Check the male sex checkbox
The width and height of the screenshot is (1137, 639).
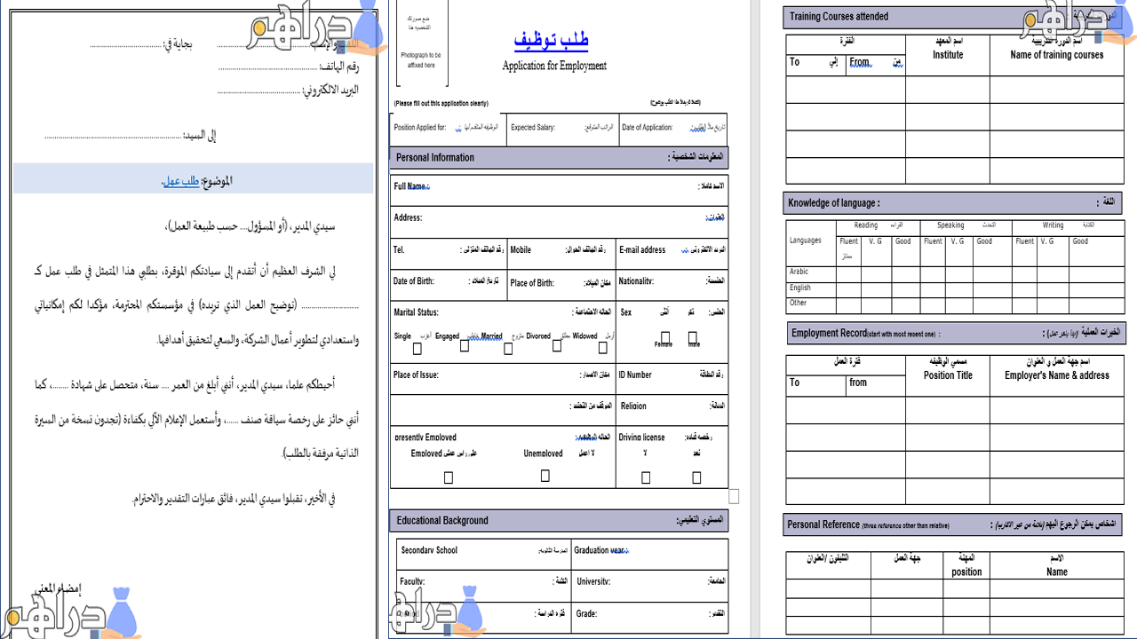pyautogui.click(x=693, y=337)
